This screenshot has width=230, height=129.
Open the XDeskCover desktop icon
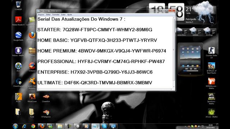coord(32,97)
